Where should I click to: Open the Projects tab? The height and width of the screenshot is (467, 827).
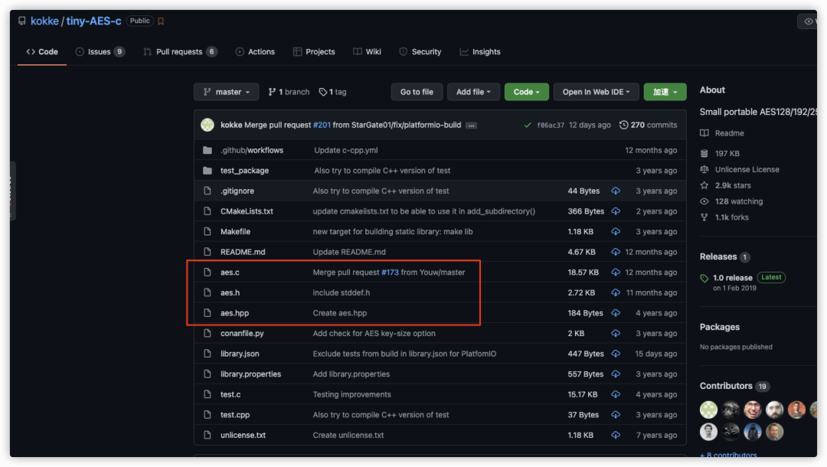[315, 51]
